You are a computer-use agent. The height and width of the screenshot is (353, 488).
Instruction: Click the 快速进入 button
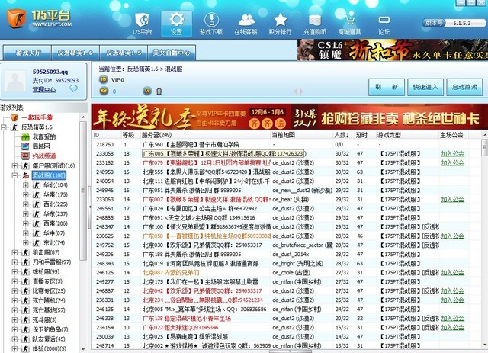pyautogui.click(x=425, y=88)
